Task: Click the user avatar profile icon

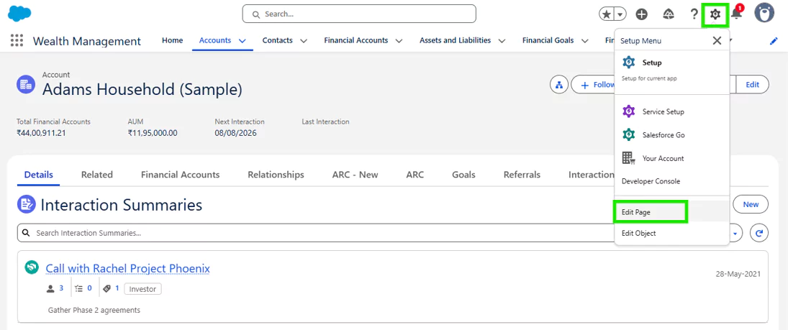Action: click(x=764, y=14)
